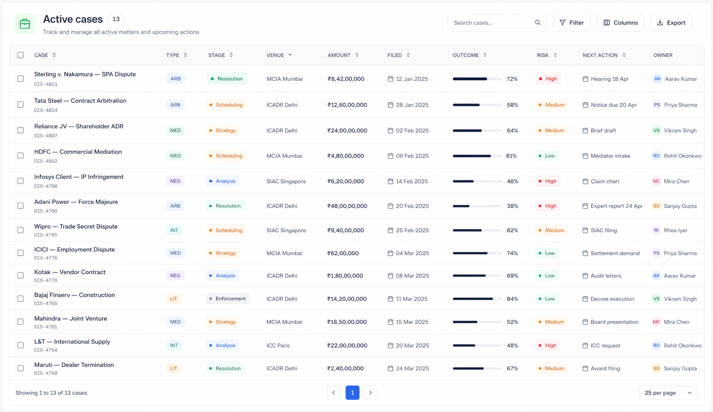Click the 72% outcome bar for Sterling
This screenshot has width=713, height=412.
click(477, 79)
